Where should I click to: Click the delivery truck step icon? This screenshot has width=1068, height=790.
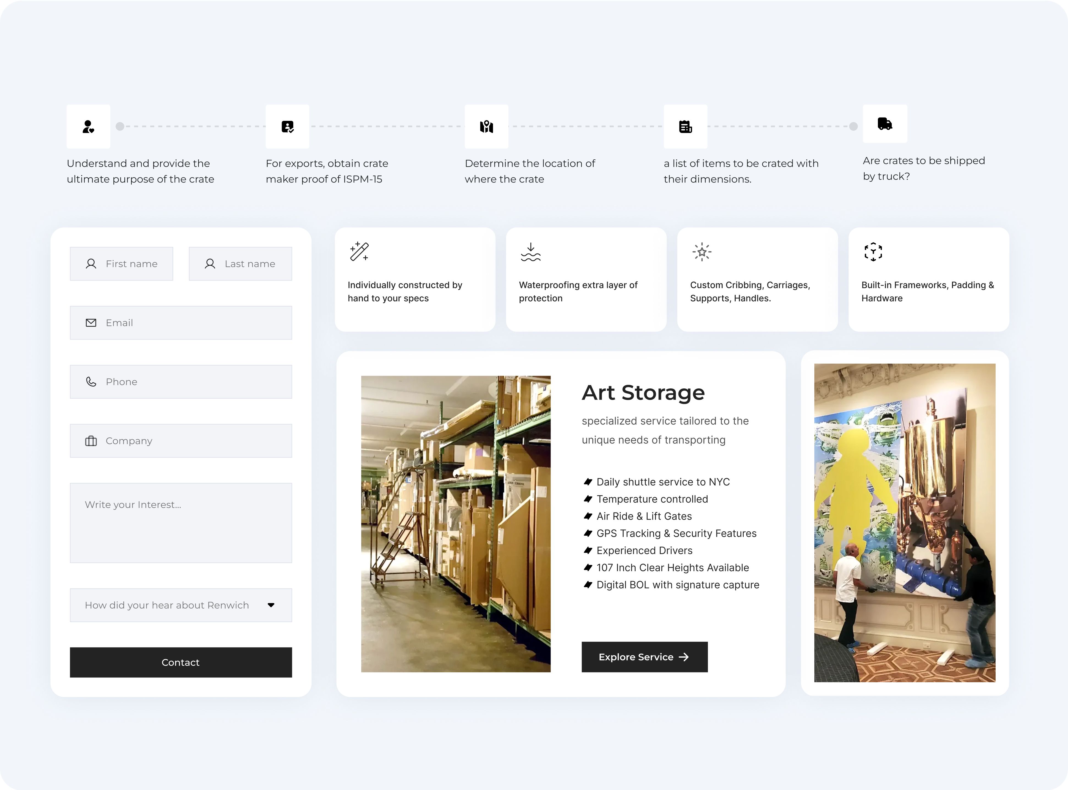click(884, 124)
